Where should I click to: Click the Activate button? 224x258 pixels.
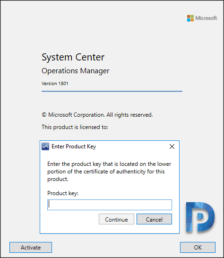[x=31, y=247]
